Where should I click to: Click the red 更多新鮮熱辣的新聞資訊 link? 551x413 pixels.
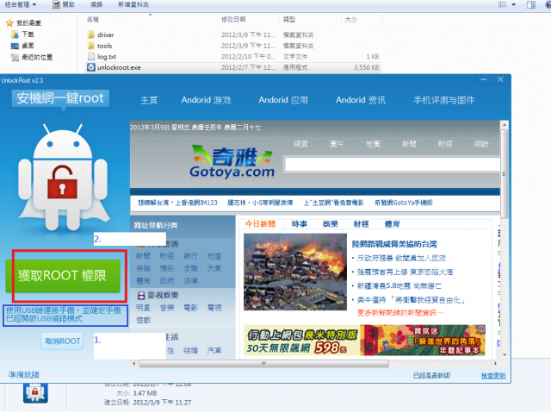400,313
